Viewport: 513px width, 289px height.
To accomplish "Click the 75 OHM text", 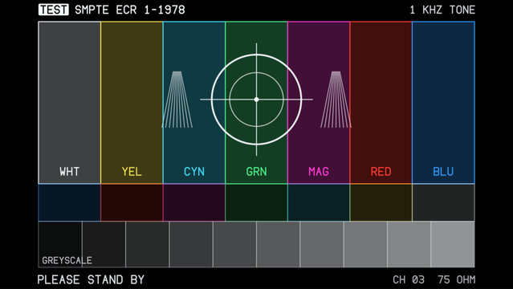I will (x=456, y=280).
